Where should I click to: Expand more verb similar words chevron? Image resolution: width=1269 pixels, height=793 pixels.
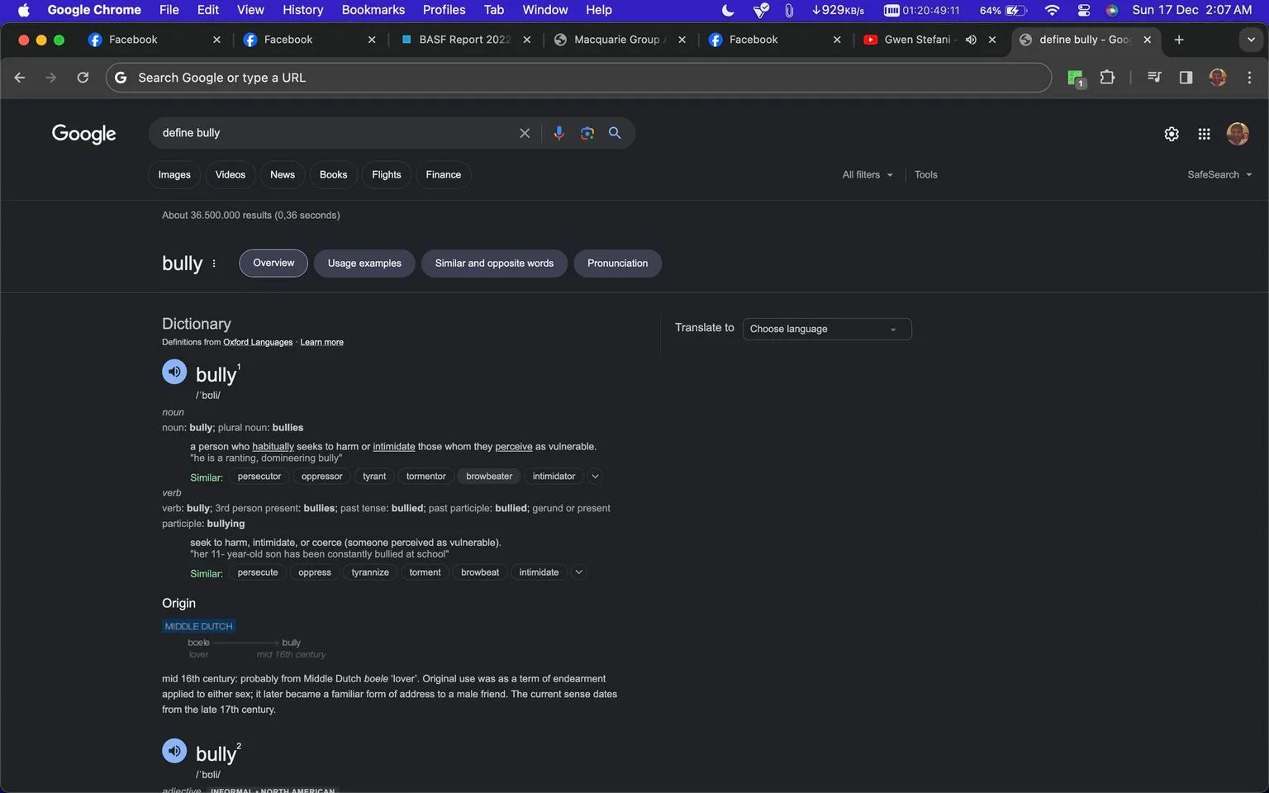[579, 572]
